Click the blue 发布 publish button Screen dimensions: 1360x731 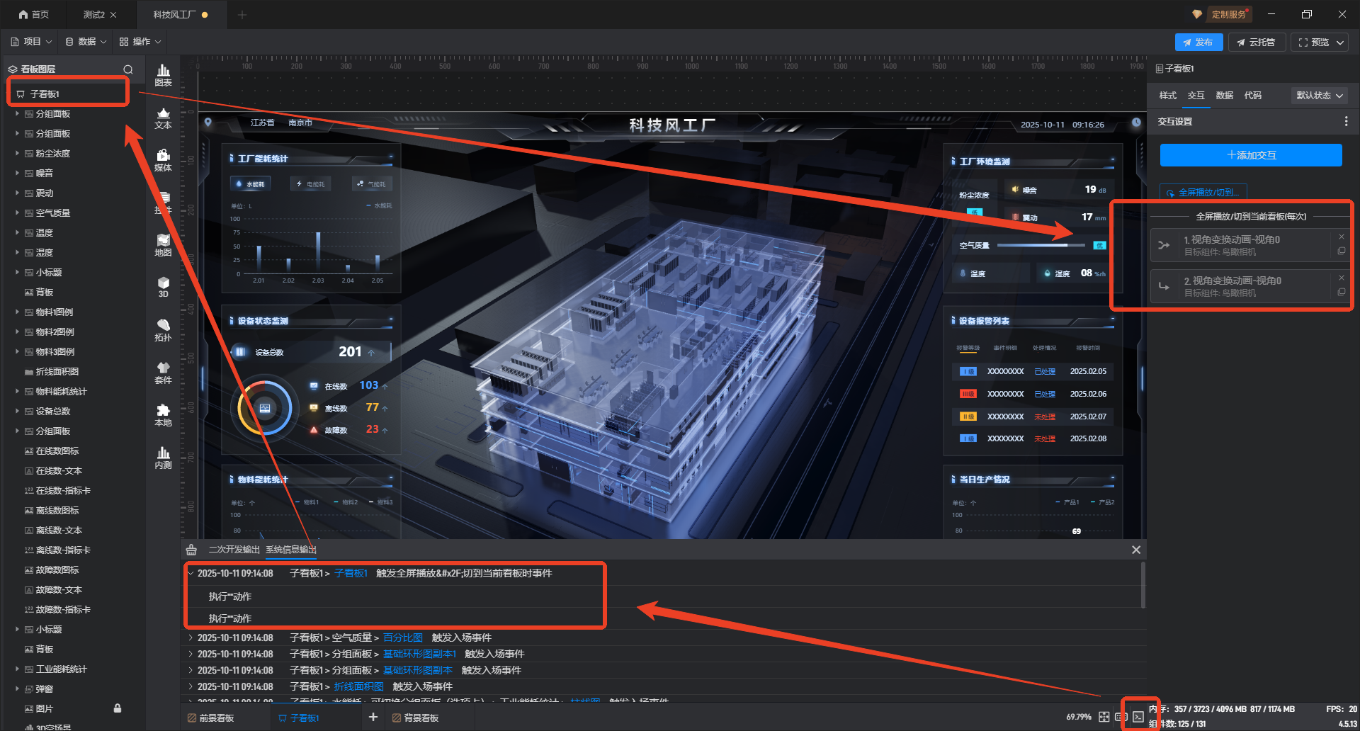click(x=1198, y=42)
